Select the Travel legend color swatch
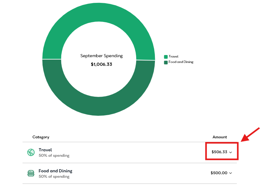 166,57
